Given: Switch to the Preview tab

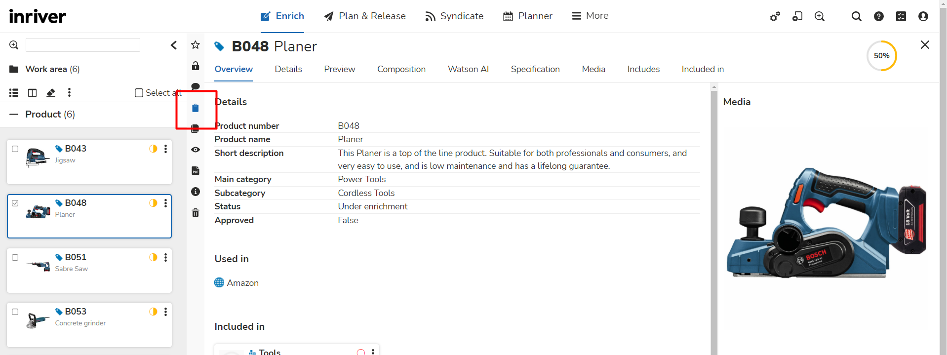Looking at the screenshot, I should pyautogui.click(x=340, y=69).
